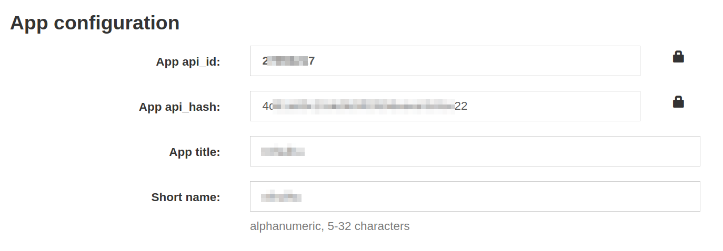The image size is (723, 251).
Task: Click the lock icon beside App api_id
Action: coord(678,57)
